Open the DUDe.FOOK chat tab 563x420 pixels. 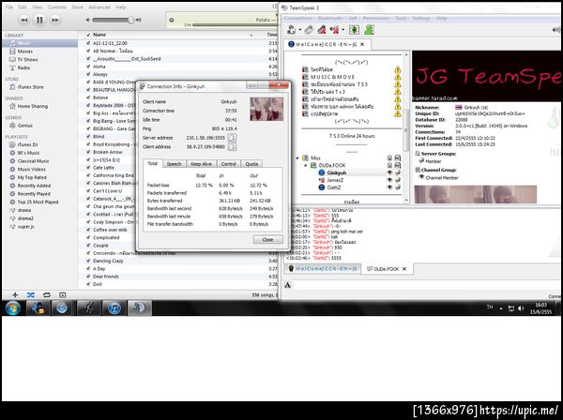387,269
